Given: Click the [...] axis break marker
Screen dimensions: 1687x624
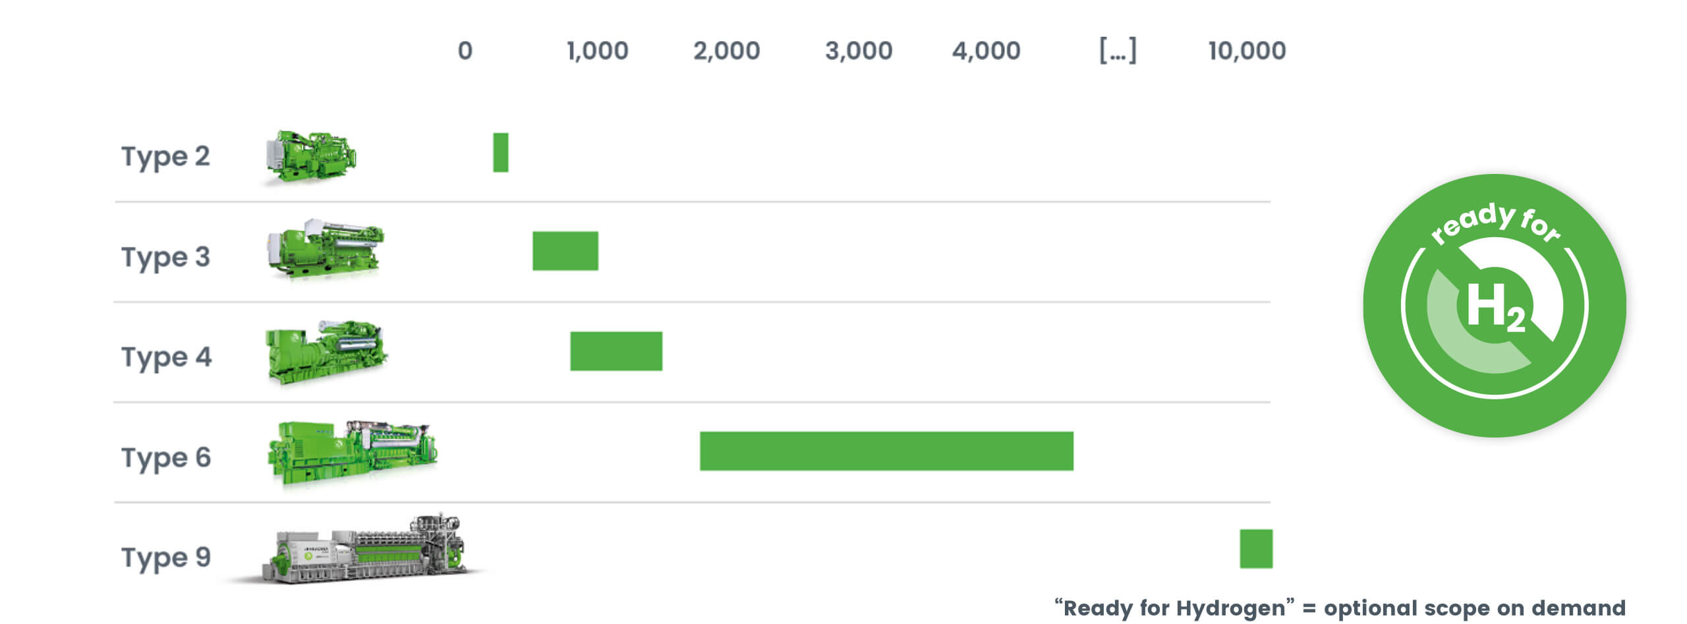Looking at the screenshot, I should click(x=1118, y=50).
